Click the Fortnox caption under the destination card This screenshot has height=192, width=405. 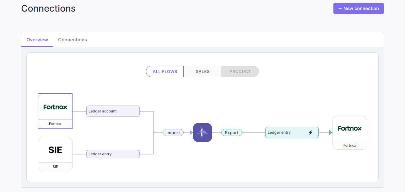(350, 145)
